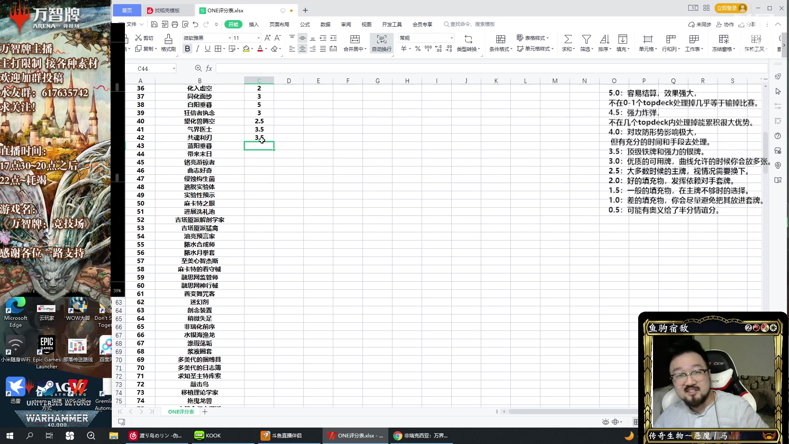Click the 未同步 sync status button
789x444 pixels.
click(x=700, y=24)
